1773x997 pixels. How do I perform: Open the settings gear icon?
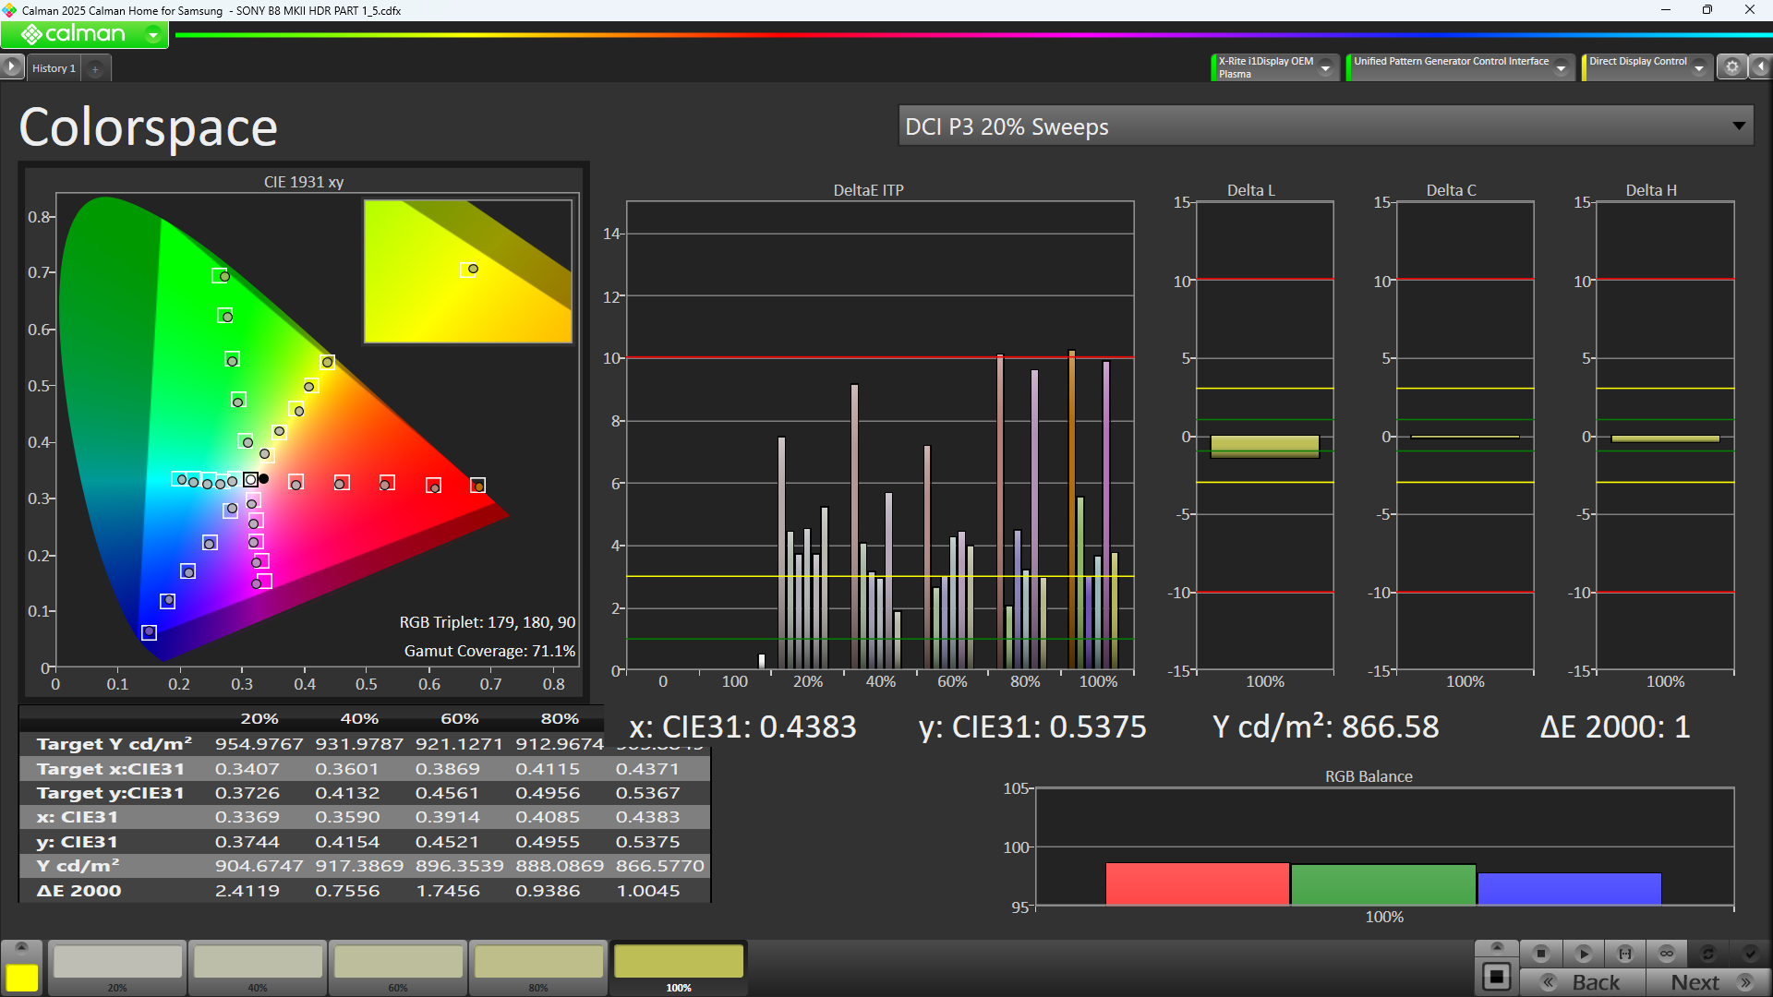tap(1731, 67)
